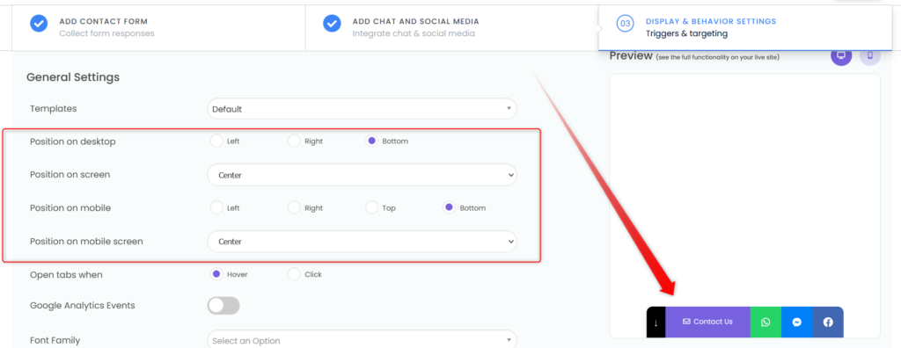The height and width of the screenshot is (348, 901).
Task: Click the Contact Us button in preview
Action: pyautogui.click(x=708, y=323)
